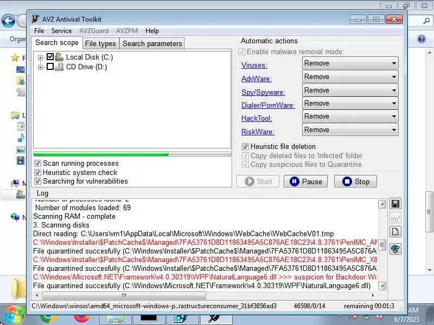Open the Dialer/PornWare action dropdown
The image size is (434, 325).
coord(350,103)
